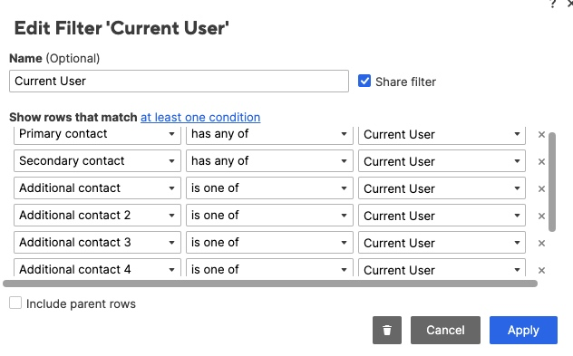Remove the Additional contact condition row
This screenshot has width=573, height=356.
(x=541, y=188)
